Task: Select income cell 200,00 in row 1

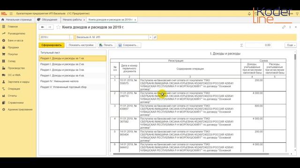Action: pyautogui.click(x=252, y=85)
